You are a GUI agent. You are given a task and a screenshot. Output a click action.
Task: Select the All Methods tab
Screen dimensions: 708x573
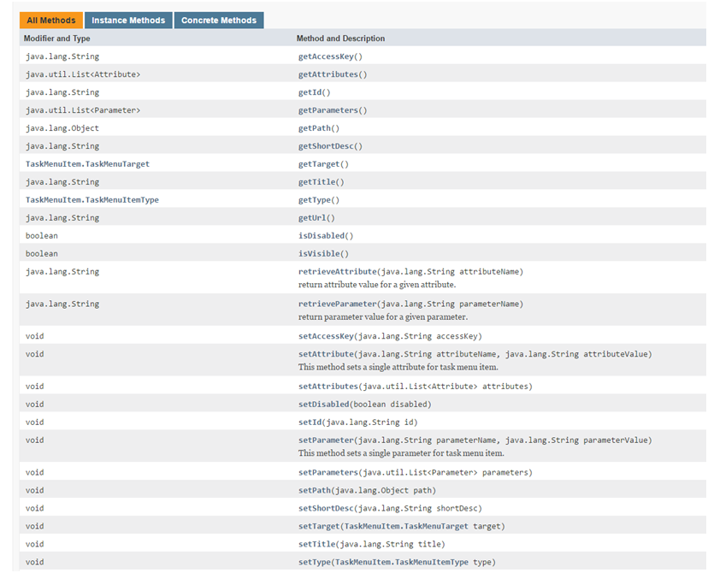click(49, 20)
